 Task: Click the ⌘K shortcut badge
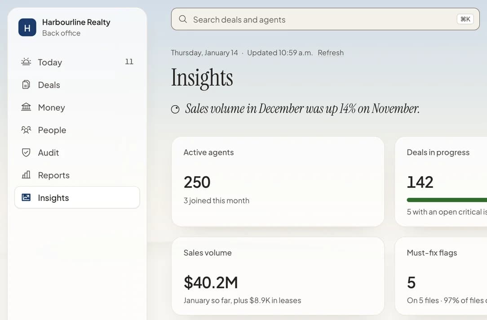(x=465, y=19)
